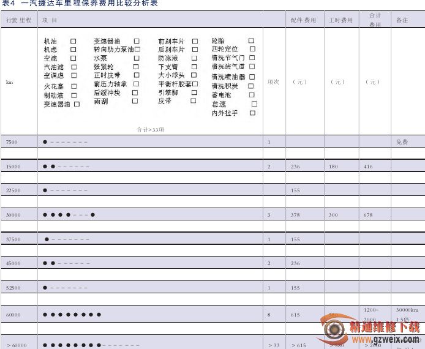425x349 pixels.
Task: Select the 下支臂 checkbox
Action: (x=194, y=67)
